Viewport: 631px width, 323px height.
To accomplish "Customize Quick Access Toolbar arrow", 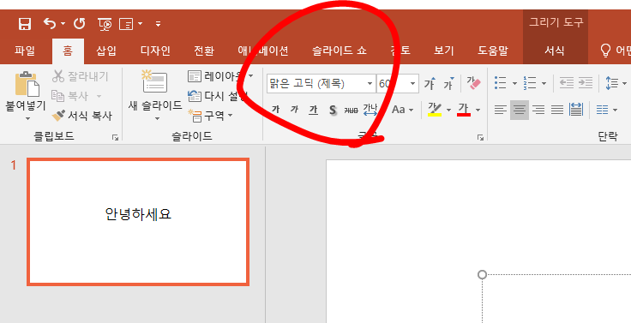I will click(158, 24).
